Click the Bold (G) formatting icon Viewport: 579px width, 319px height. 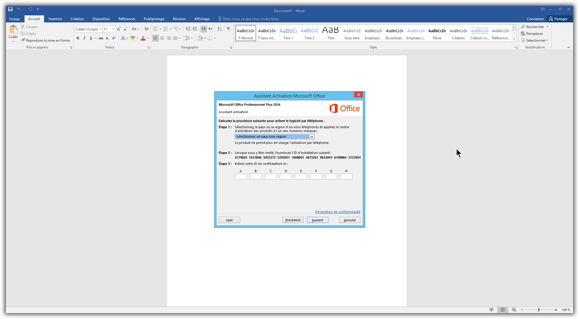coord(78,38)
